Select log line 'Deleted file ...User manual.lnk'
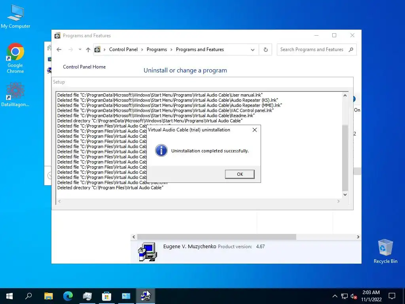The height and width of the screenshot is (304, 405). (x=160, y=95)
